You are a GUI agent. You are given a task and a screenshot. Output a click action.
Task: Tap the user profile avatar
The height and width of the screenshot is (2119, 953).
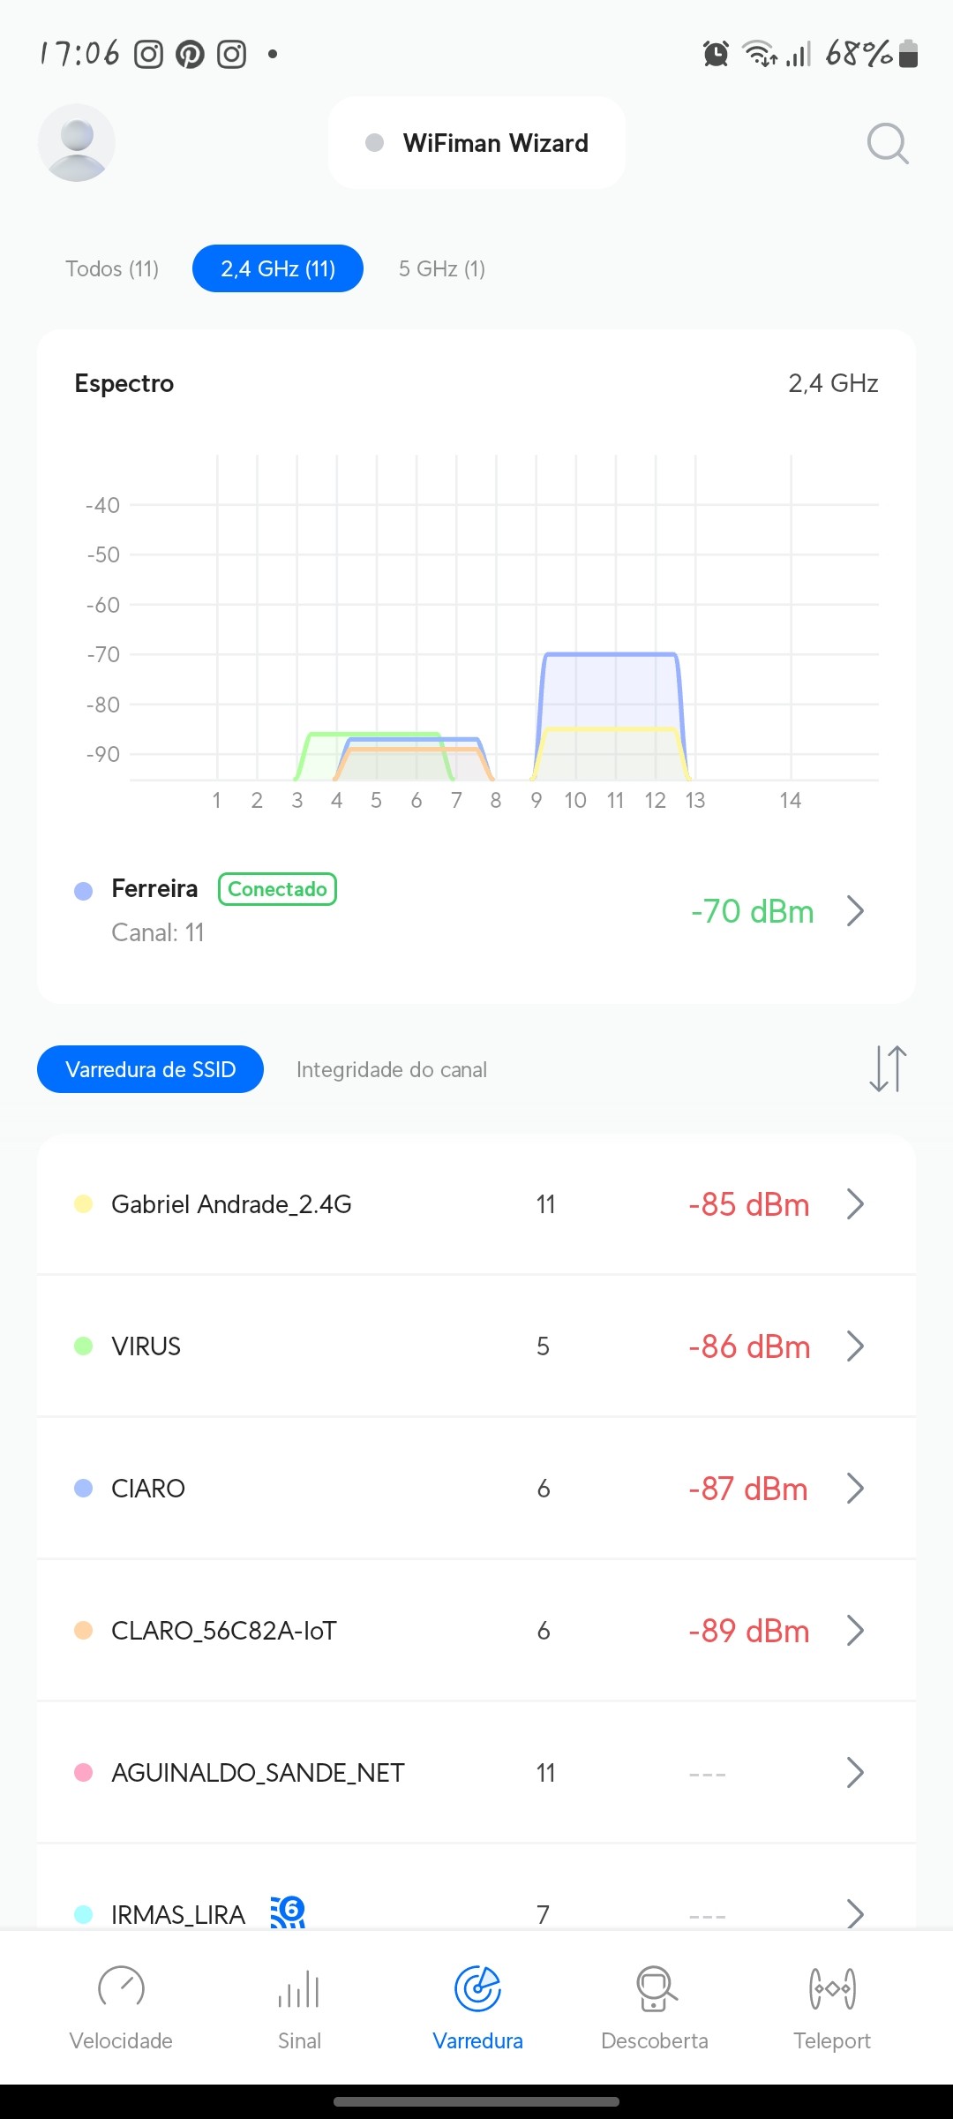coord(77,143)
